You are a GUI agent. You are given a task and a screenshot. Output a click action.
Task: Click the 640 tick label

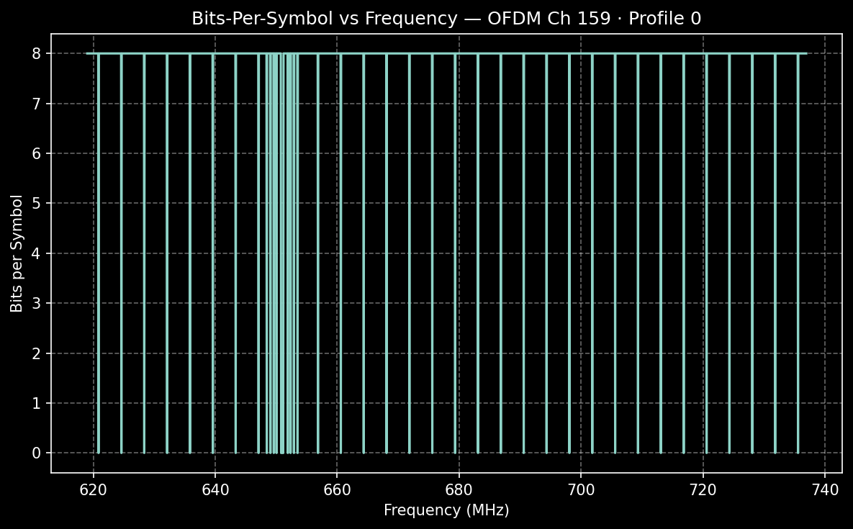(x=215, y=489)
